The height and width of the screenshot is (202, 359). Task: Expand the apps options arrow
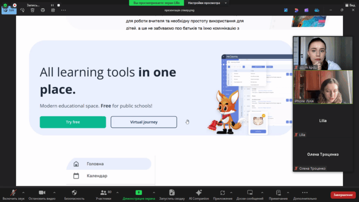pos(231,193)
